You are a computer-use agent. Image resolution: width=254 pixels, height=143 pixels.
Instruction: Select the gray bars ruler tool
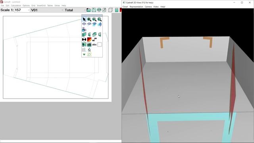[84, 50]
